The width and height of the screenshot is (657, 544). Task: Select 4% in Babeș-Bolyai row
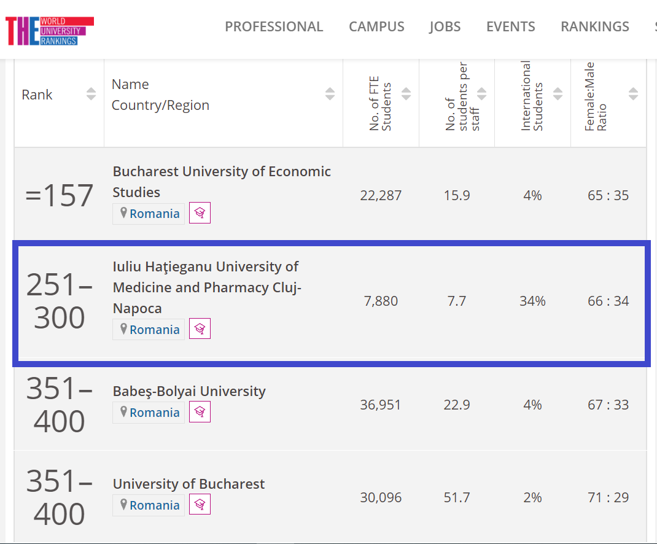pyautogui.click(x=532, y=405)
